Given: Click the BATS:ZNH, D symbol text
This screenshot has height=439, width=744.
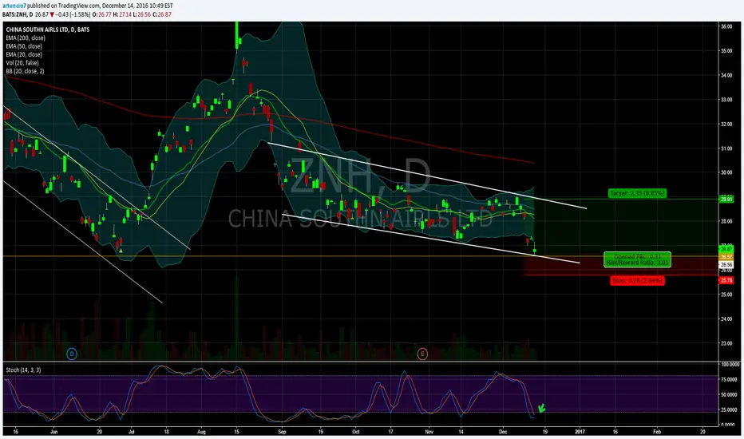Looking at the screenshot, I should [18, 14].
